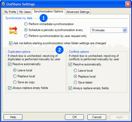Select the Synchronization Options tab
Image resolution: width=132 pixels, height=122 pixels.
point(48,11)
